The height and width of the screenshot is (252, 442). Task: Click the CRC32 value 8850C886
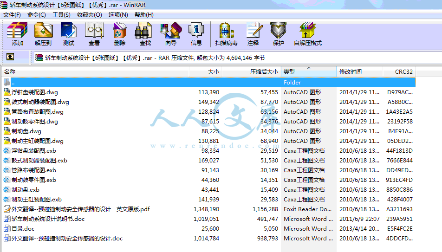point(399,190)
